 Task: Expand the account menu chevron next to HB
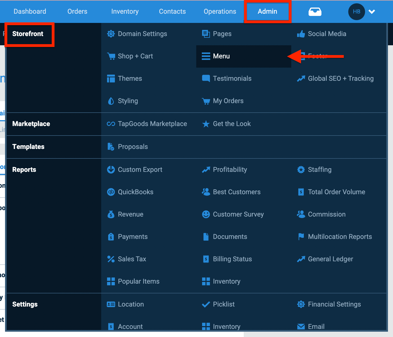coord(372,11)
